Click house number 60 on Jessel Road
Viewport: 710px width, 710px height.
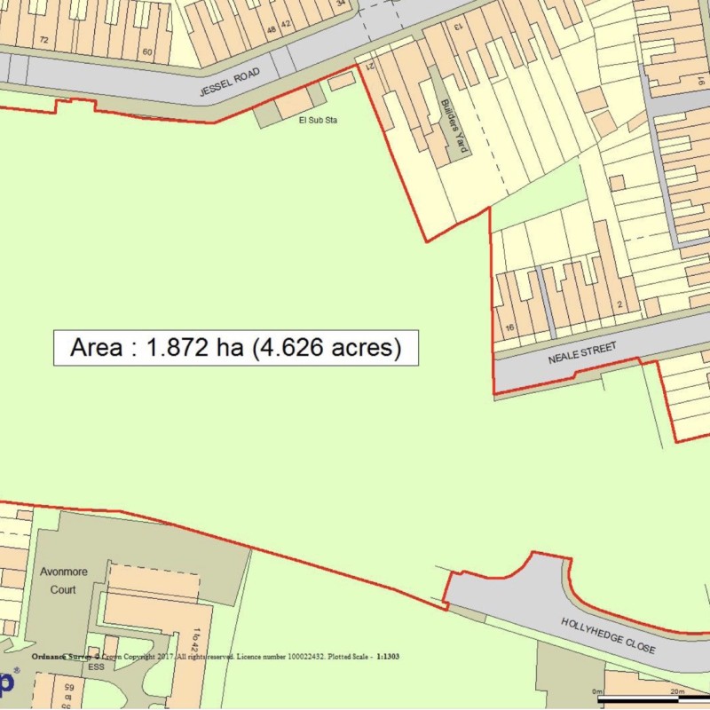[147, 52]
